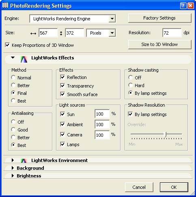Open the Pixels size unit dropdown

112,33
